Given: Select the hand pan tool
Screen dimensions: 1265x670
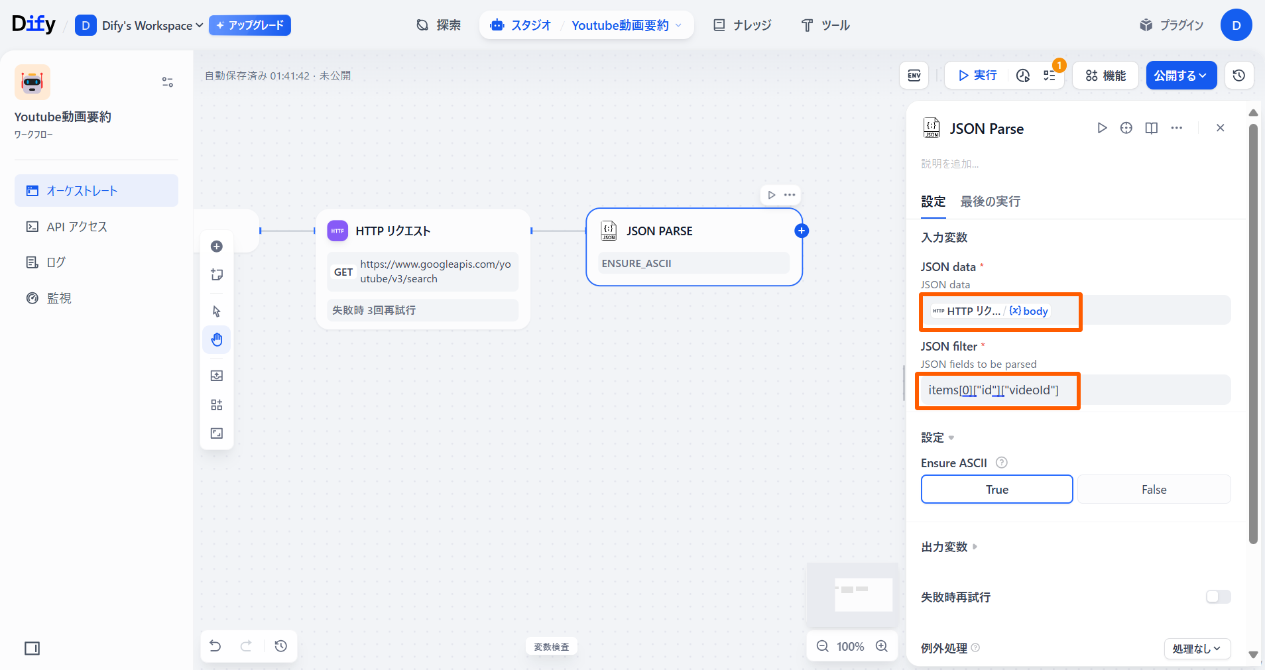Looking at the screenshot, I should pyautogui.click(x=217, y=340).
